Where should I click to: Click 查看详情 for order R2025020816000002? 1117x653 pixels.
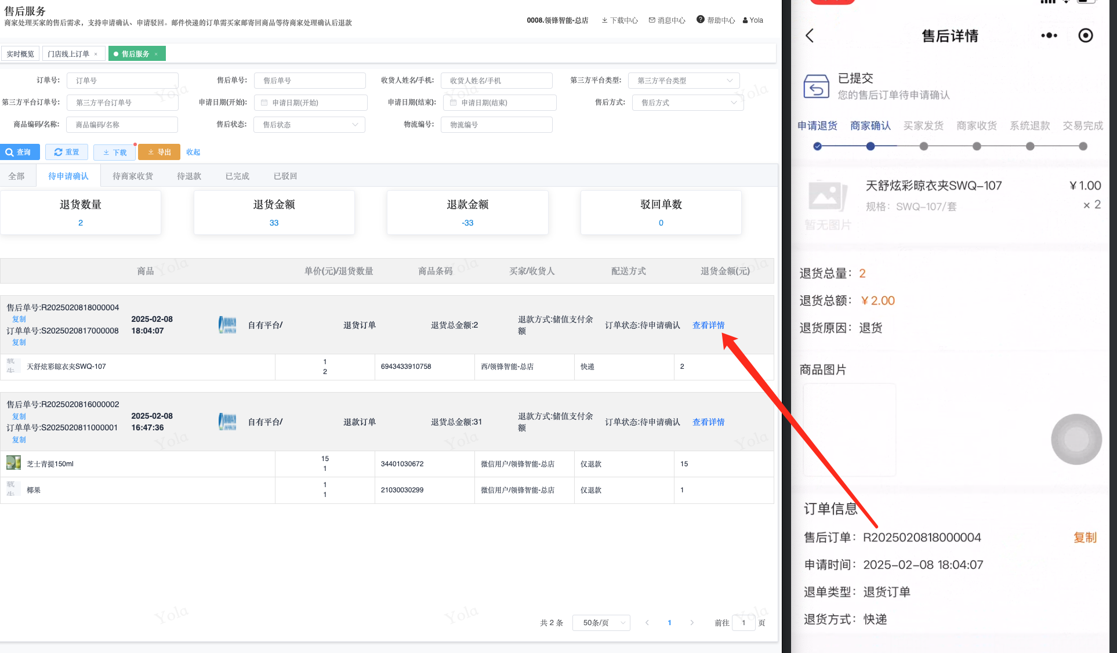click(708, 422)
